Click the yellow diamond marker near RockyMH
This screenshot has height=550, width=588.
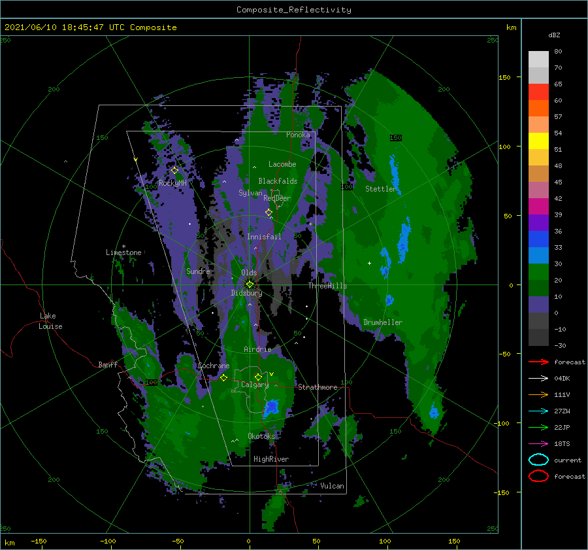(174, 171)
